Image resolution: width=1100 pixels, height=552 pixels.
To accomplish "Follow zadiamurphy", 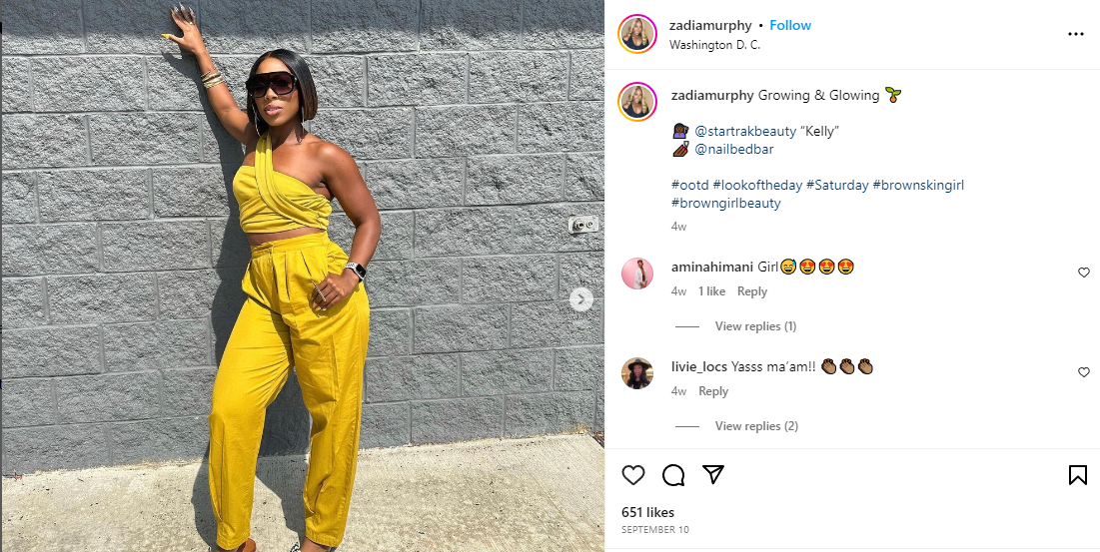I will click(x=790, y=25).
